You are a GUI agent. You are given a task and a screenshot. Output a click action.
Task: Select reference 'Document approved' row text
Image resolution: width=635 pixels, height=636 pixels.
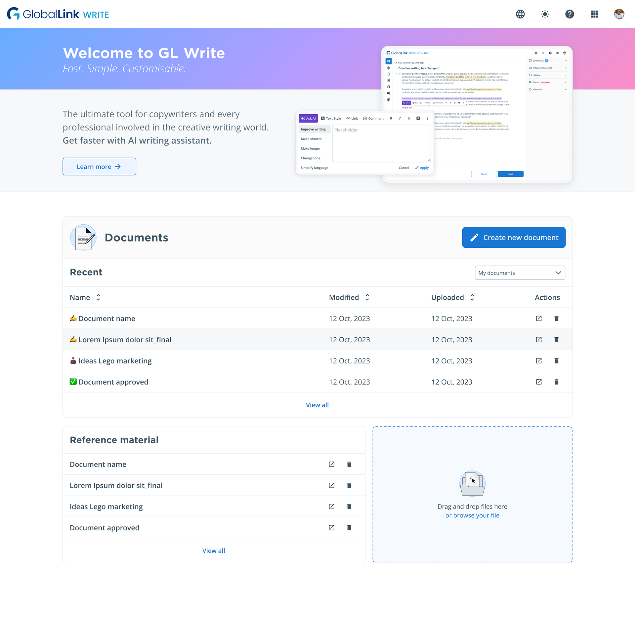click(x=105, y=528)
